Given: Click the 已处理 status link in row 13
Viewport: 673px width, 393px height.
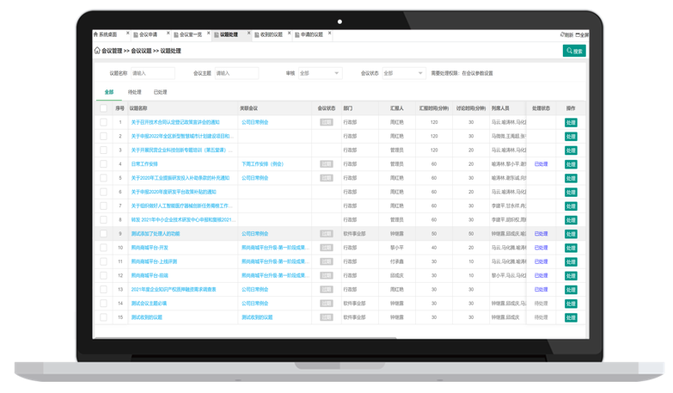Looking at the screenshot, I should click(x=541, y=290).
